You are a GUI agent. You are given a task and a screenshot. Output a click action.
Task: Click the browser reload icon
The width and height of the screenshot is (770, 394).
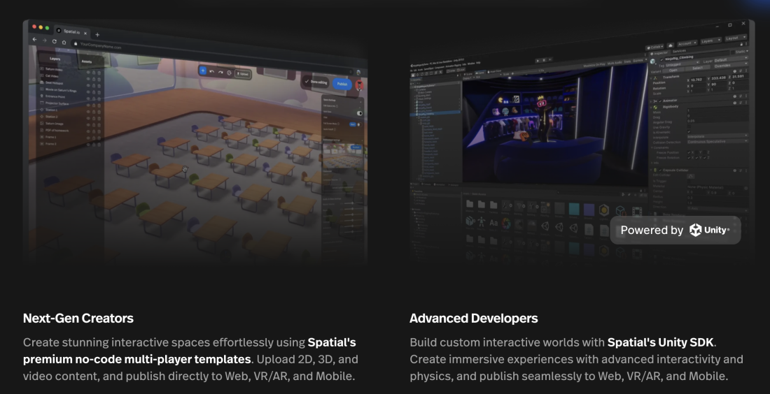pos(54,41)
